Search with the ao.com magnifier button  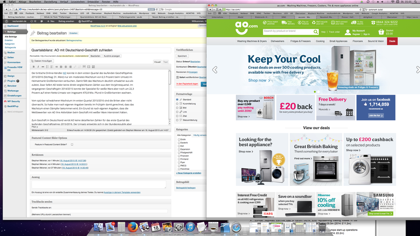(x=316, y=32)
